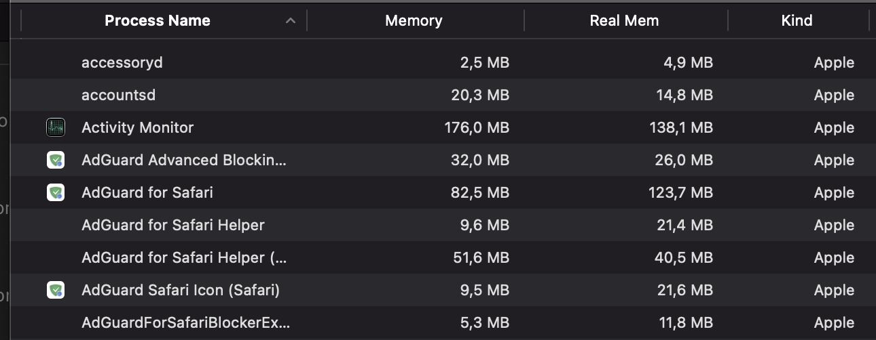Click the 51,6 MB memory value
This screenshot has width=876, height=340.
[x=481, y=258]
